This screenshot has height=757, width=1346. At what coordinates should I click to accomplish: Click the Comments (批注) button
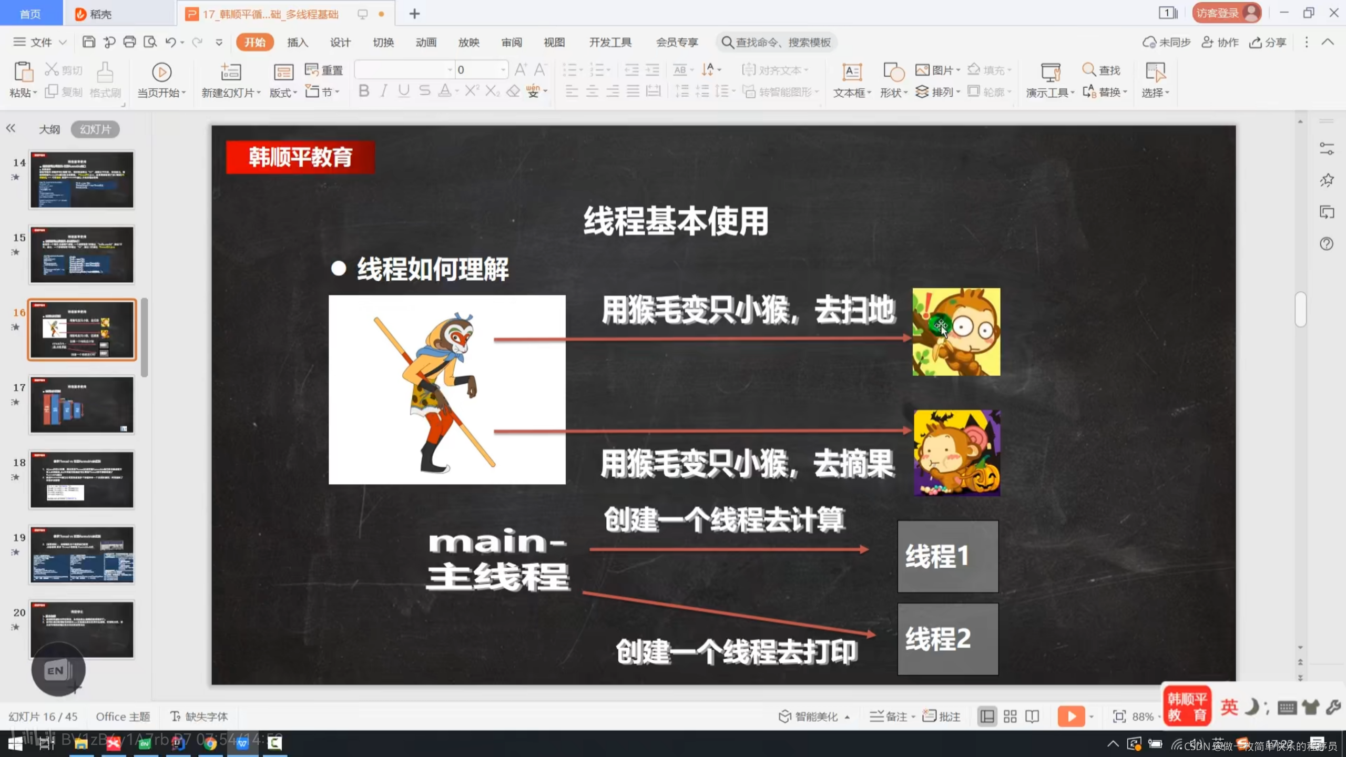click(942, 717)
